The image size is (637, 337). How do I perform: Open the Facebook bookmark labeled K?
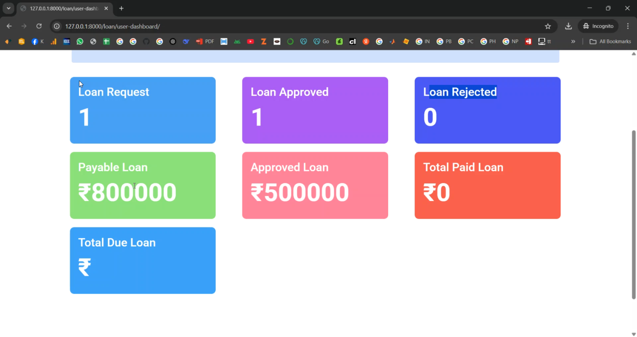coord(38,42)
